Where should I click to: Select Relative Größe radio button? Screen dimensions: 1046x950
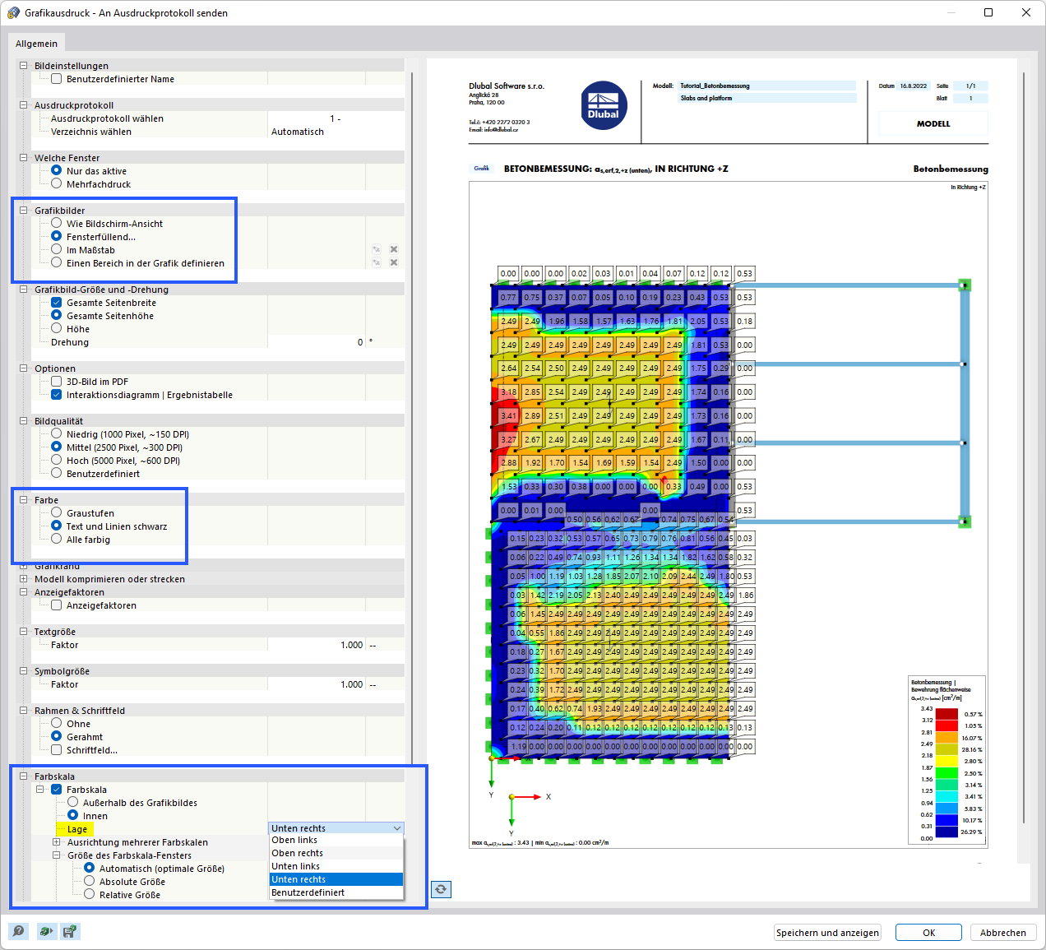point(89,894)
